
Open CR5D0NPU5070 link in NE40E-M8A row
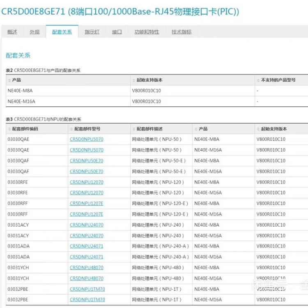(86, 139)
